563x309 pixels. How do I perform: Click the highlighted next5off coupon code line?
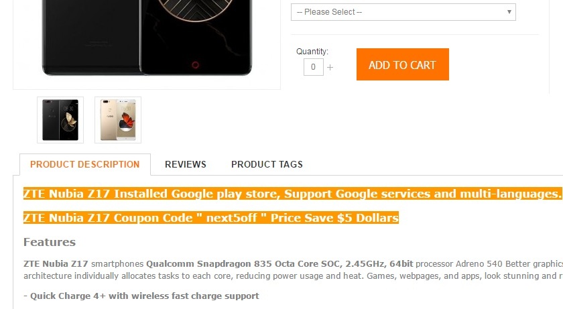(x=211, y=218)
